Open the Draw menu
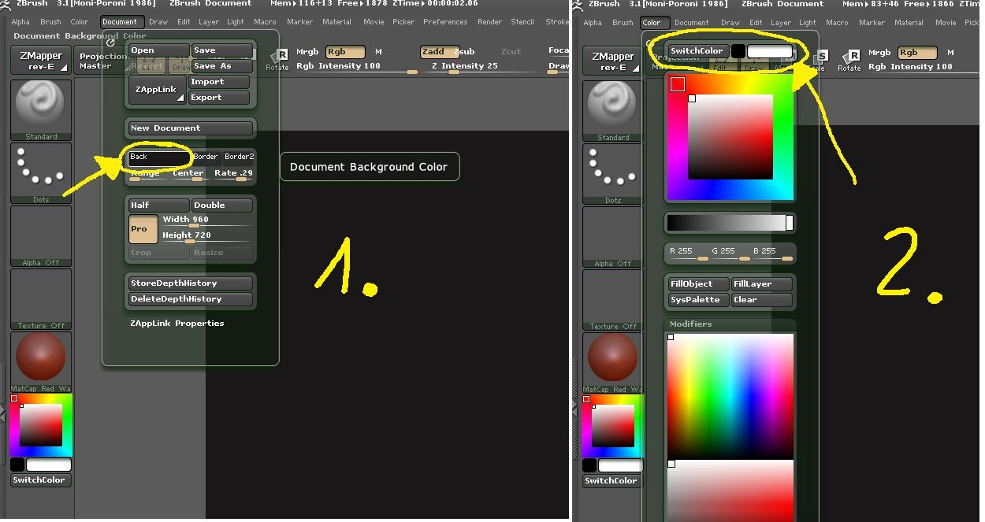985x522 pixels. point(158,22)
